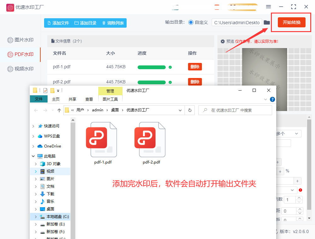Click the 管理 contextual tab in Explorer

(x=110, y=91)
